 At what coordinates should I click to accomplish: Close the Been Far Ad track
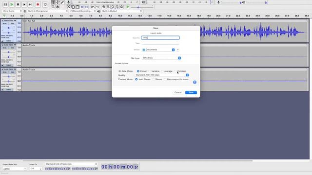pos(2,20)
